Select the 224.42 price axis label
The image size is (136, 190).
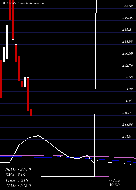pos(128,89)
